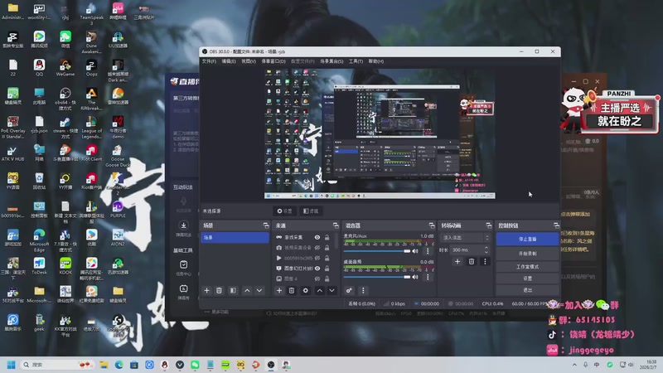Screen dimensions: 663x373
Task: Move the scene down in Scenes panel
Action: coord(259,291)
